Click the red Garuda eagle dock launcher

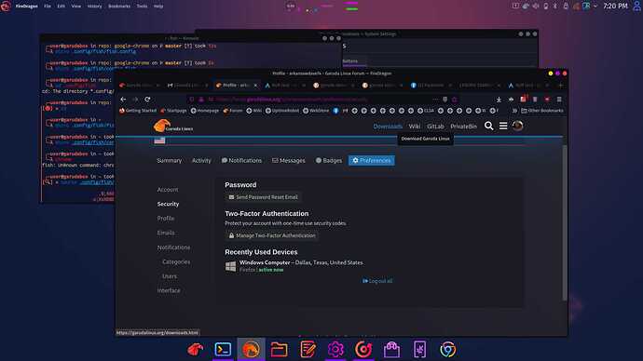[195, 349]
